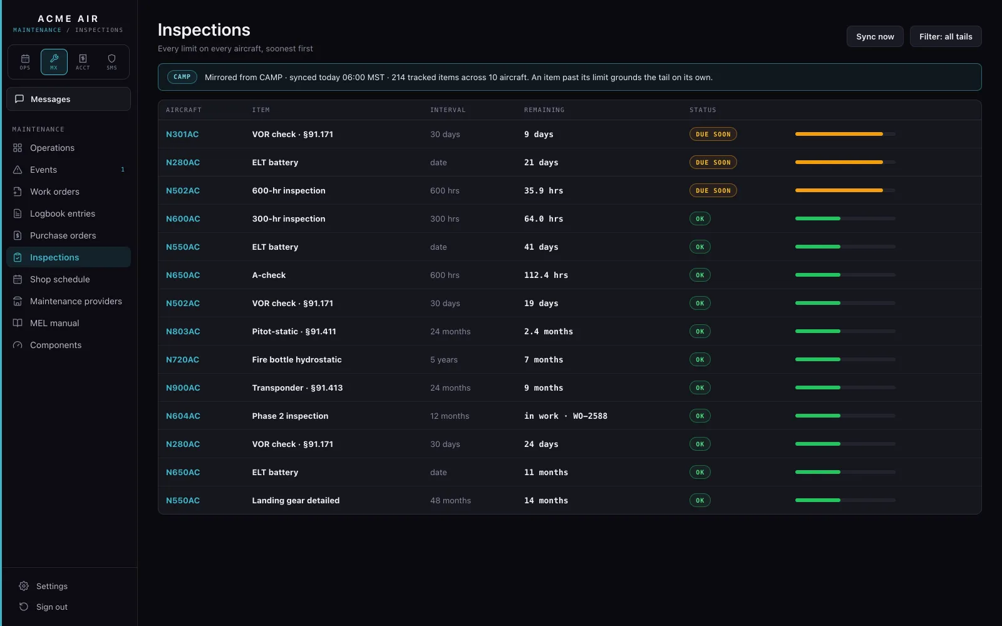The image size is (1002, 626).
Task: Click the Components gauge icon
Action: point(18,345)
